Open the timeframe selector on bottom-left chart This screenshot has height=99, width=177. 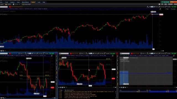point(30,53)
